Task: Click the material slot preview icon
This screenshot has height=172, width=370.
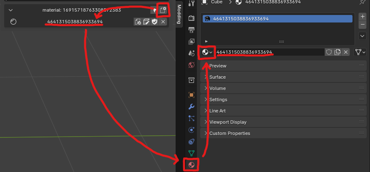Action: pyautogui.click(x=207, y=19)
